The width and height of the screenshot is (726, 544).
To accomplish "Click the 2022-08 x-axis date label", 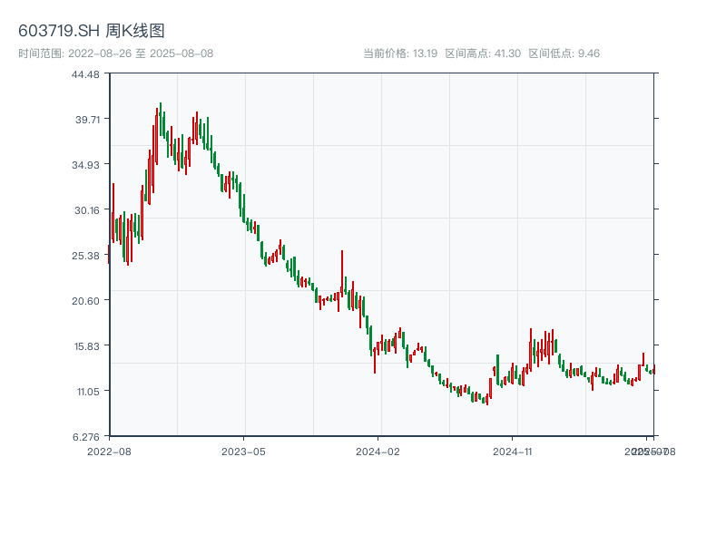I will (x=109, y=451).
